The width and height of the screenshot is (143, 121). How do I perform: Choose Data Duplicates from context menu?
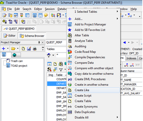pyautogui.click(x=94, y=112)
